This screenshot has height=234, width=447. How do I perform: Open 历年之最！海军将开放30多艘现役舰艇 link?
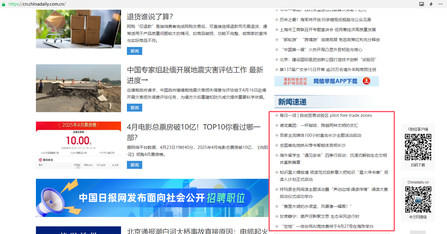325,20
